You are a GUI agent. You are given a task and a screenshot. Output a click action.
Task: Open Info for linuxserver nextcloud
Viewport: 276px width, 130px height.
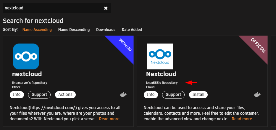(17, 95)
